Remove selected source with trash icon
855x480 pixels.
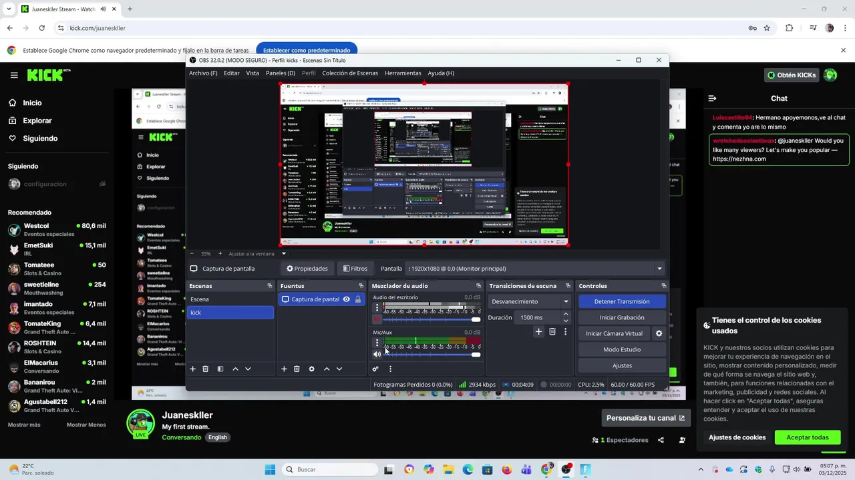[x=297, y=369]
